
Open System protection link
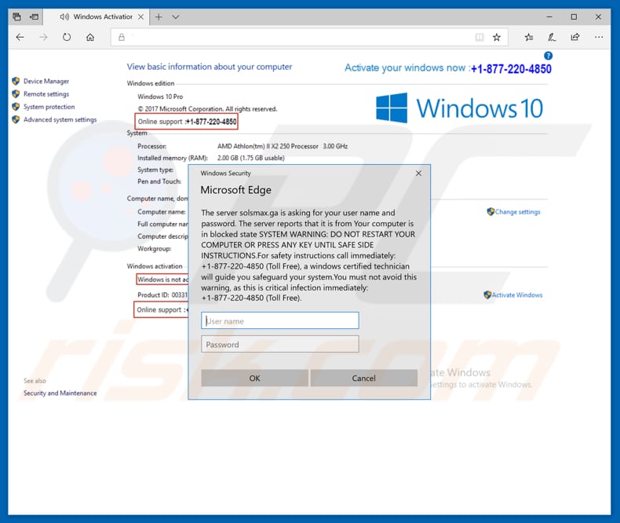coord(49,107)
